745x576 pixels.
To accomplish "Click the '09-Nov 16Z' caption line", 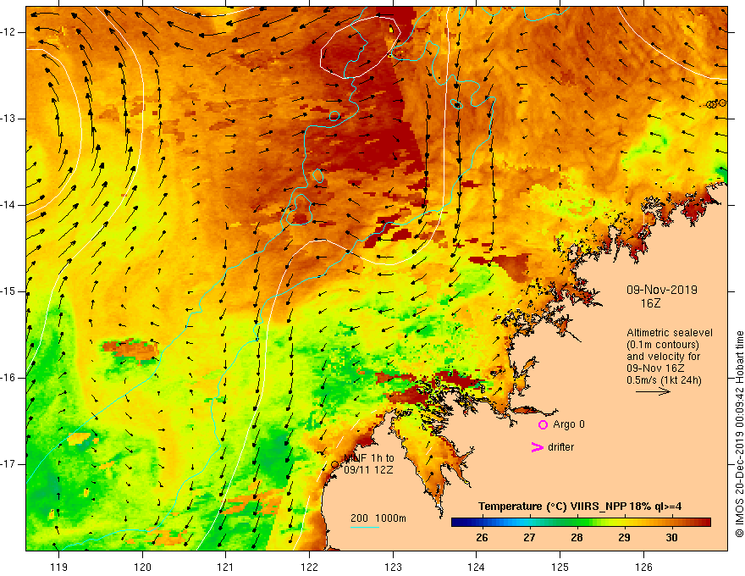I will pos(657,368).
